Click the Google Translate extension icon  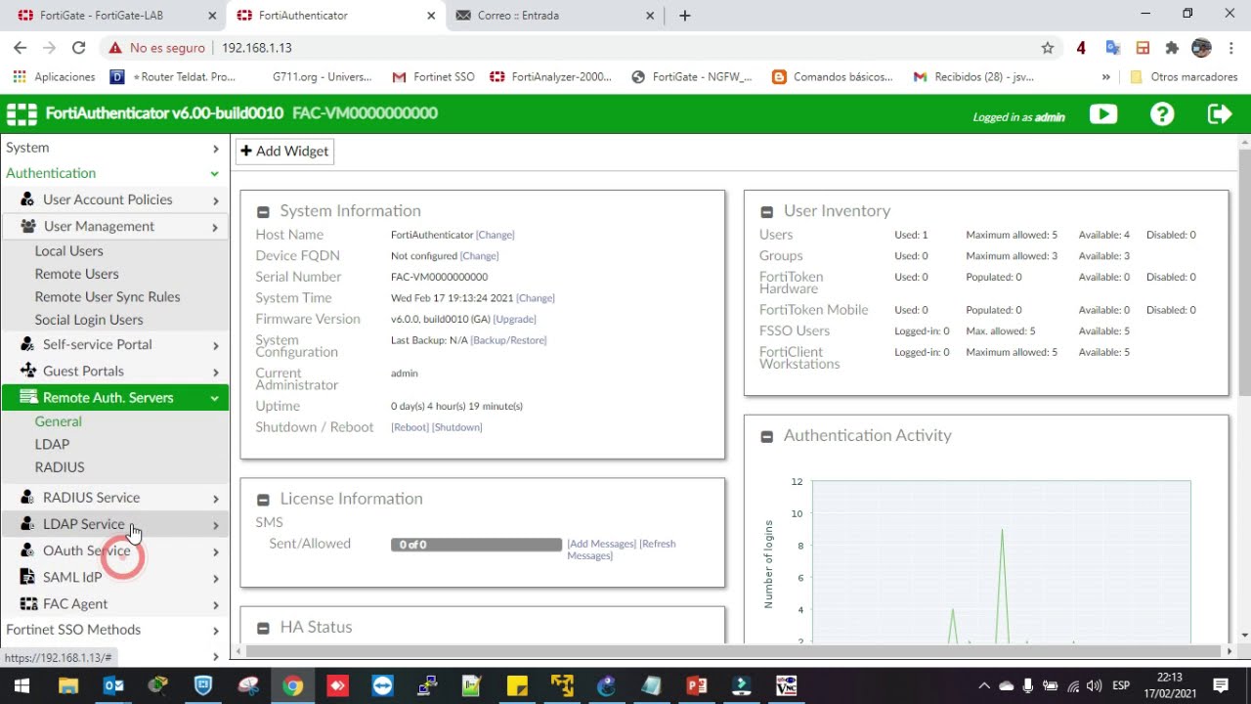pos(1112,48)
